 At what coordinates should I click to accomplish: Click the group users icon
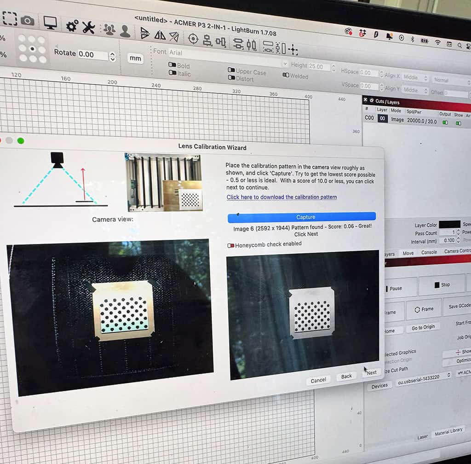[109, 29]
